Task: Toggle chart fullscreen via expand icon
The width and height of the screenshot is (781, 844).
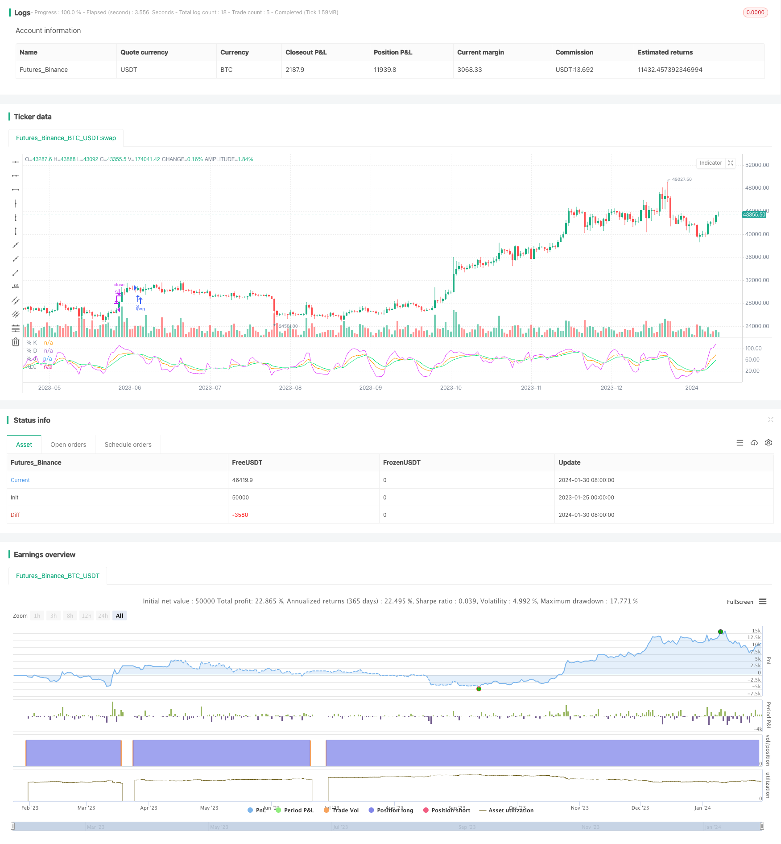Action: pyautogui.click(x=731, y=163)
